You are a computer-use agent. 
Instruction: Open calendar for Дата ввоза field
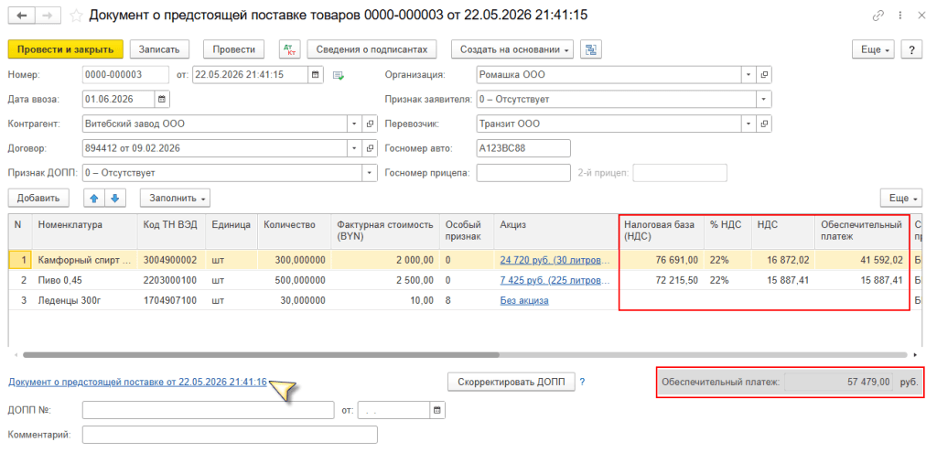pyautogui.click(x=163, y=99)
